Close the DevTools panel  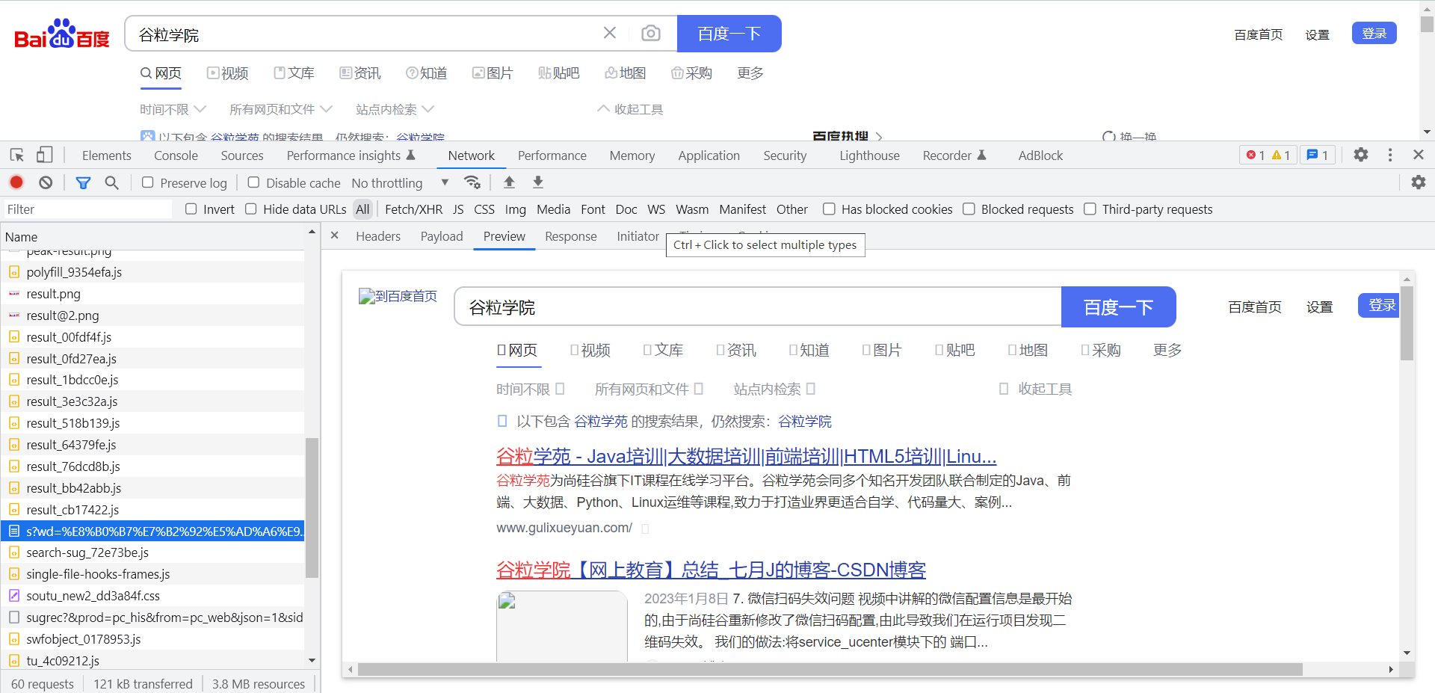pos(1418,155)
